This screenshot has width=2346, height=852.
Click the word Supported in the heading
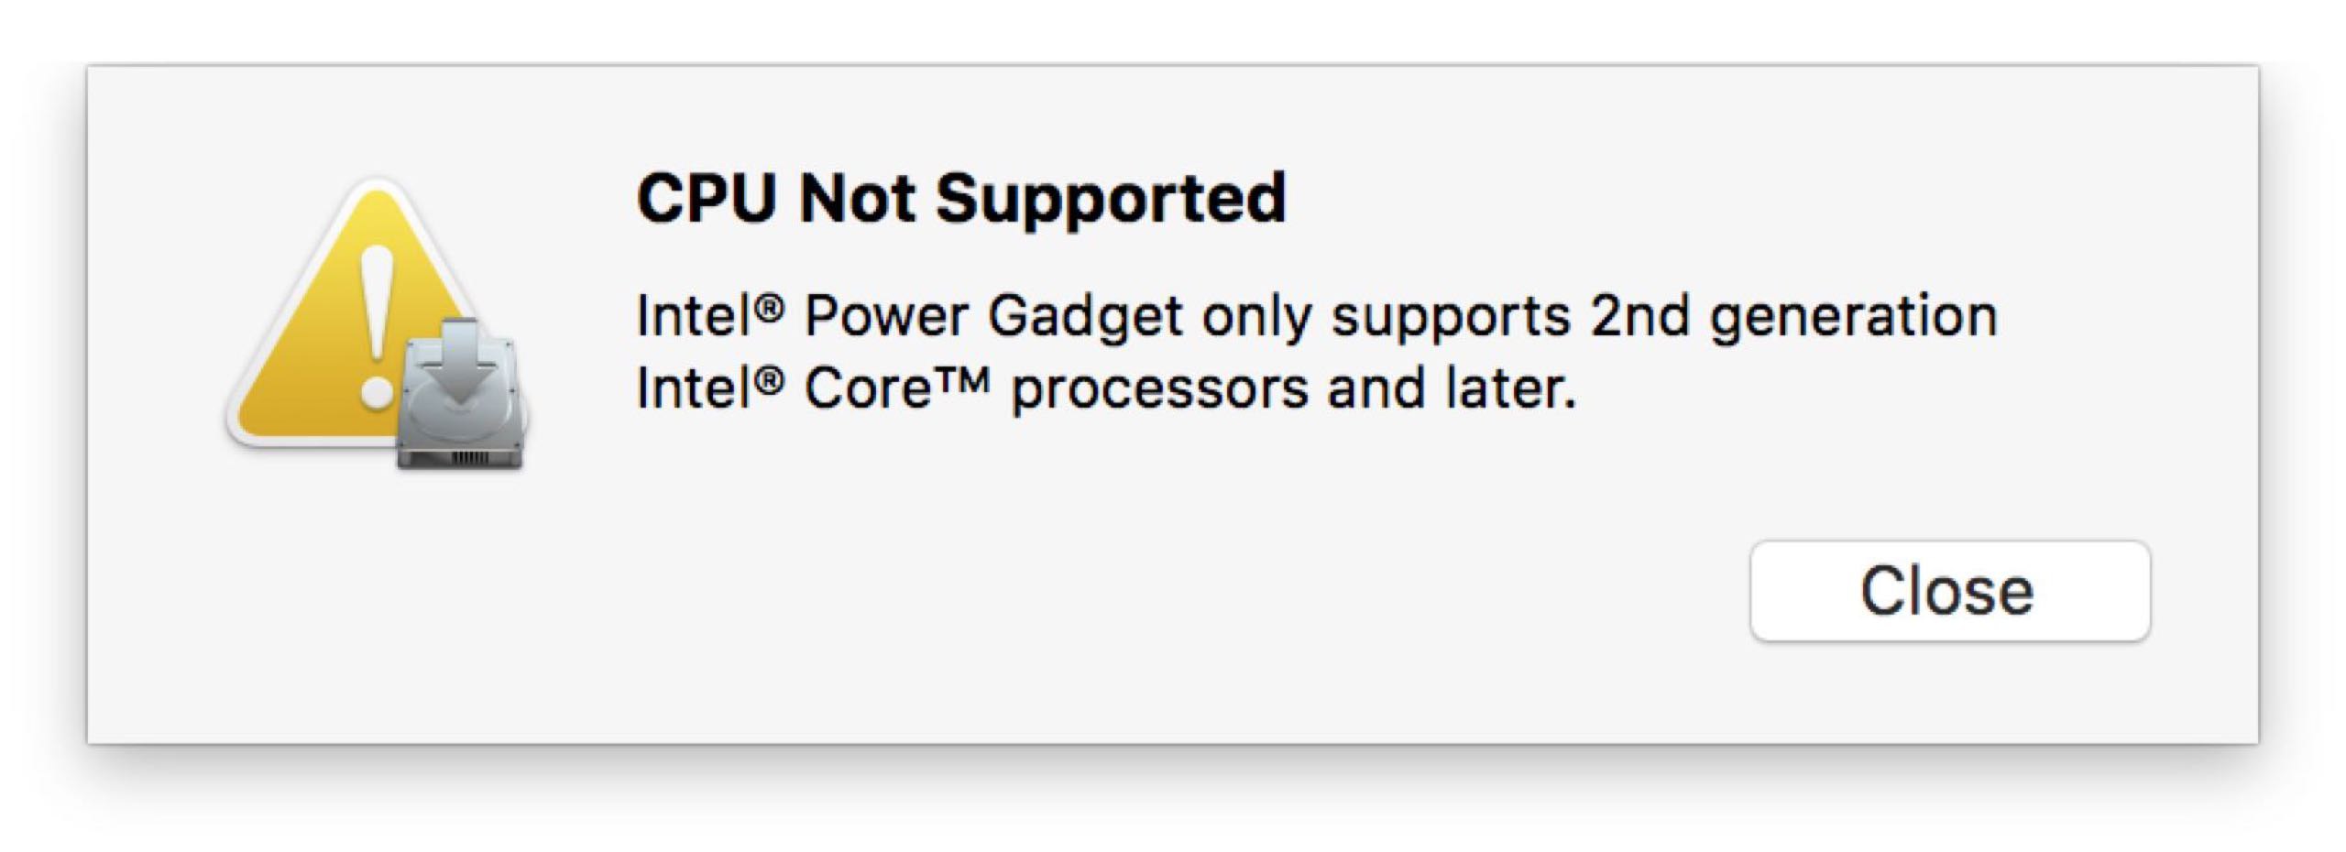(1111, 197)
